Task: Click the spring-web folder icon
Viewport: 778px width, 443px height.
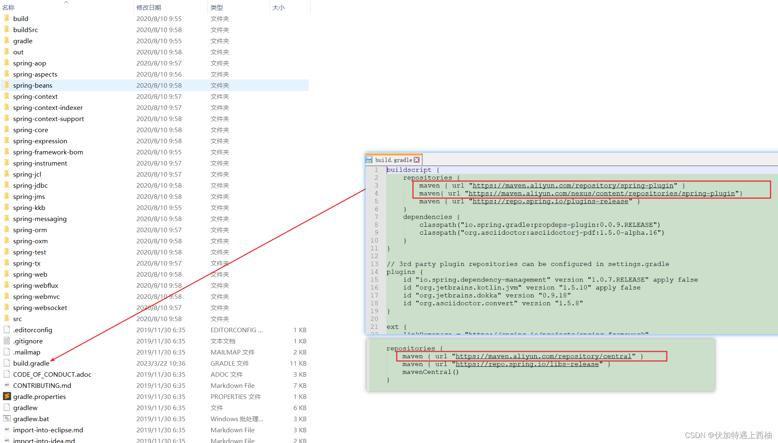Action: point(7,274)
